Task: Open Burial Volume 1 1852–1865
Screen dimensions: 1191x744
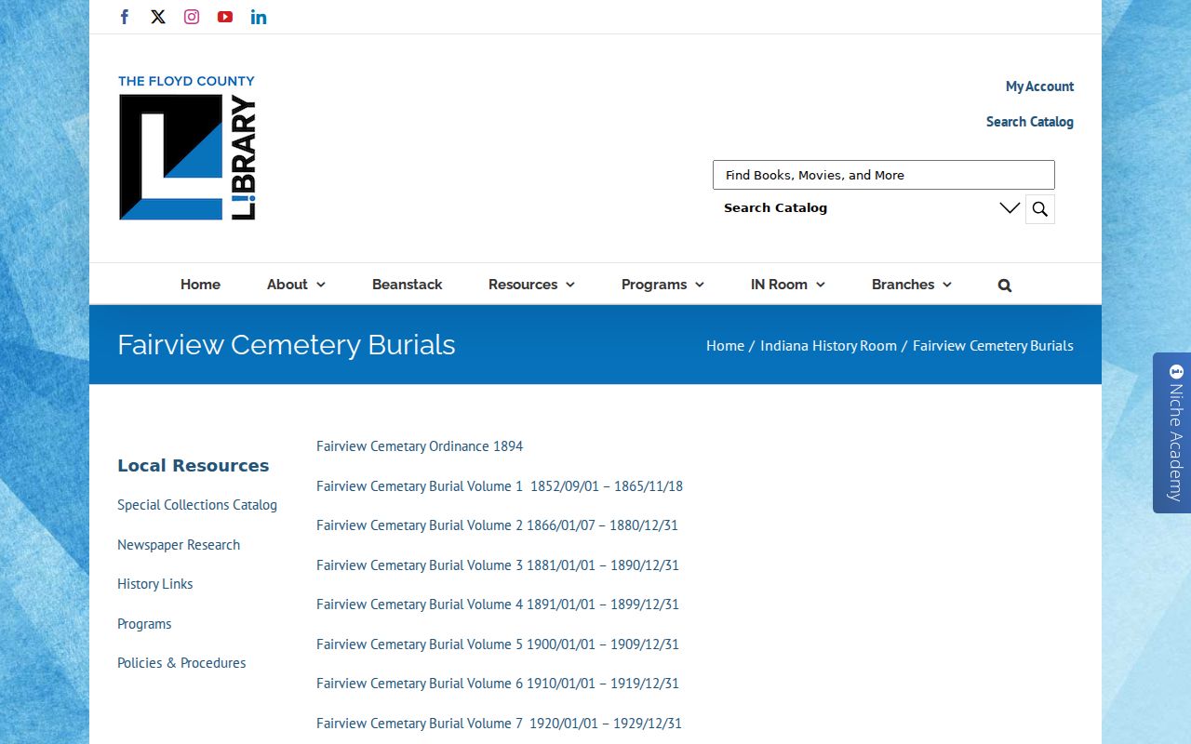Action: tap(500, 486)
